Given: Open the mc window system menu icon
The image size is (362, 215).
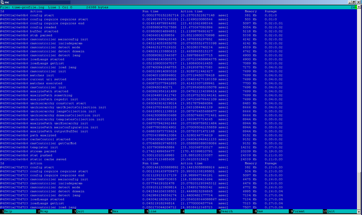Looking at the screenshot, I should click(x=2, y=2).
